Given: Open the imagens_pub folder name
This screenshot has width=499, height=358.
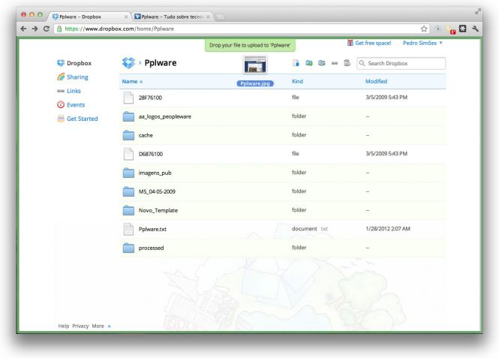Looking at the screenshot, I should pyautogui.click(x=155, y=173).
